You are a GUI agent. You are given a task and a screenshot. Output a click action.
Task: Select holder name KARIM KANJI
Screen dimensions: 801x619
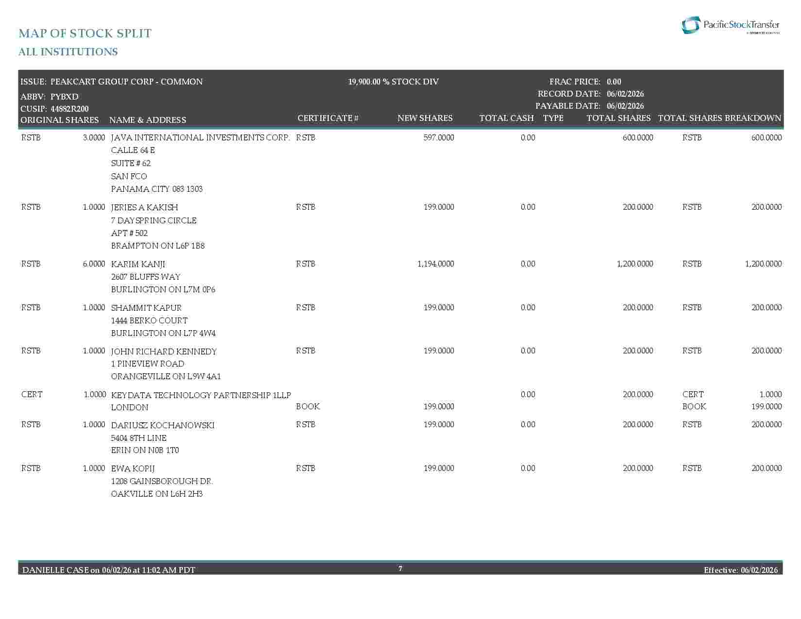(x=138, y=264)
